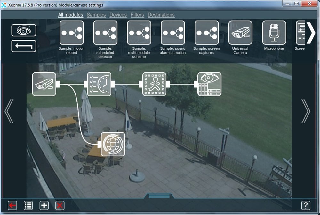
Task: Select the partially visible Screen capture module
Action: (x=300, y=33)
